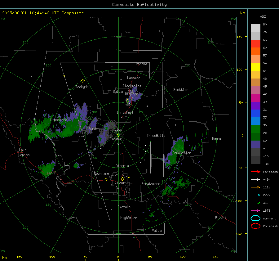Click the Drumheller city label

pyautogui.click(x=182, y=153)
